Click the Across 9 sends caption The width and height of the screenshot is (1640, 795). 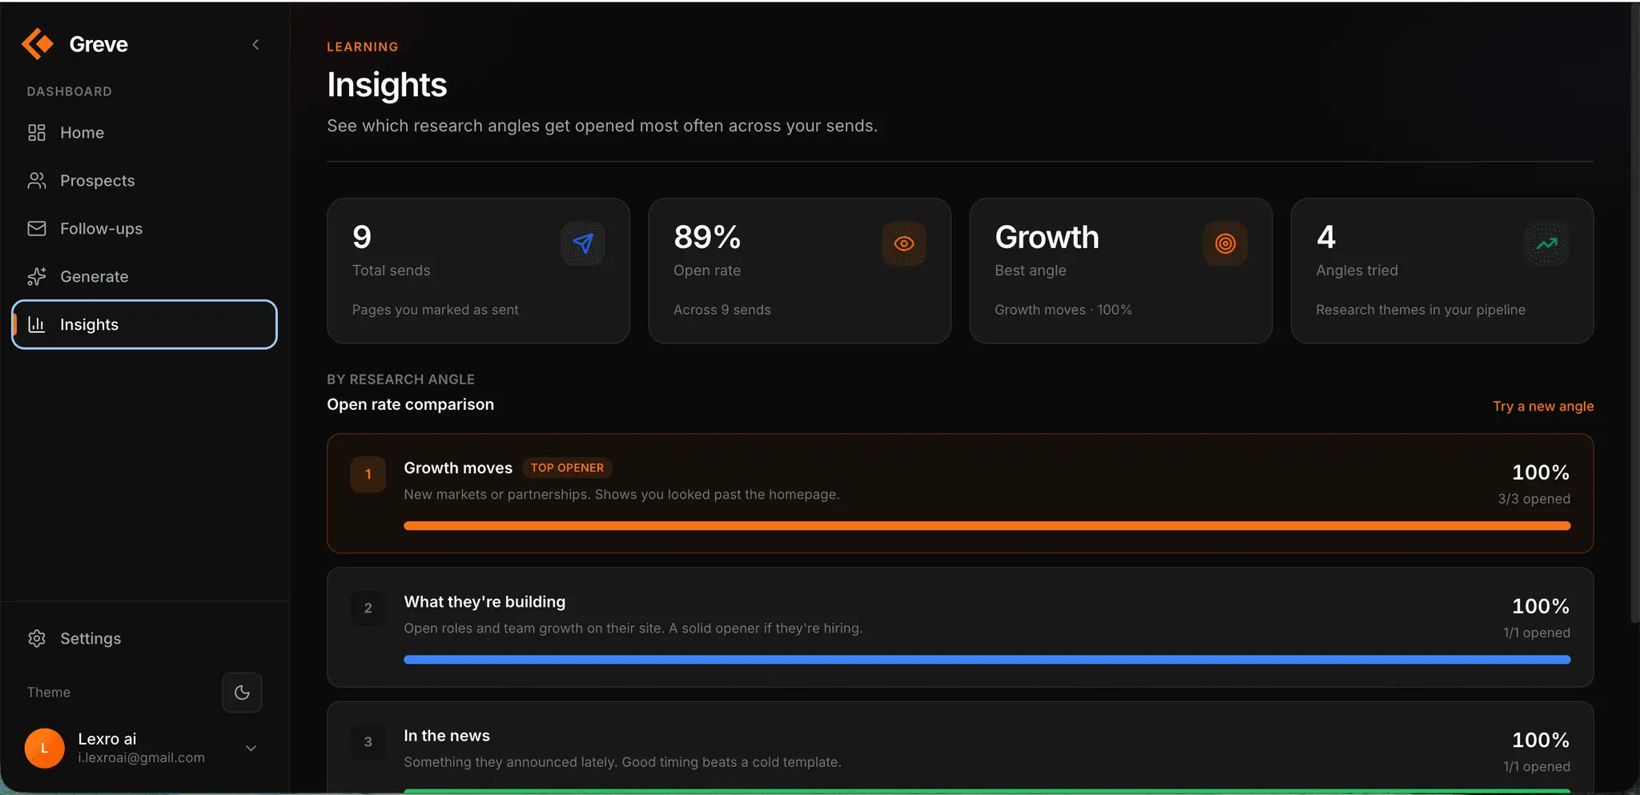point(722,310)
